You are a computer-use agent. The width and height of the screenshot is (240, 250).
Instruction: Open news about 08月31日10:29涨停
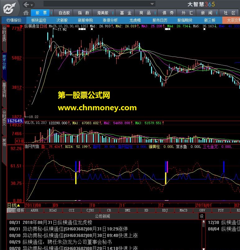[x=75, y=229]
